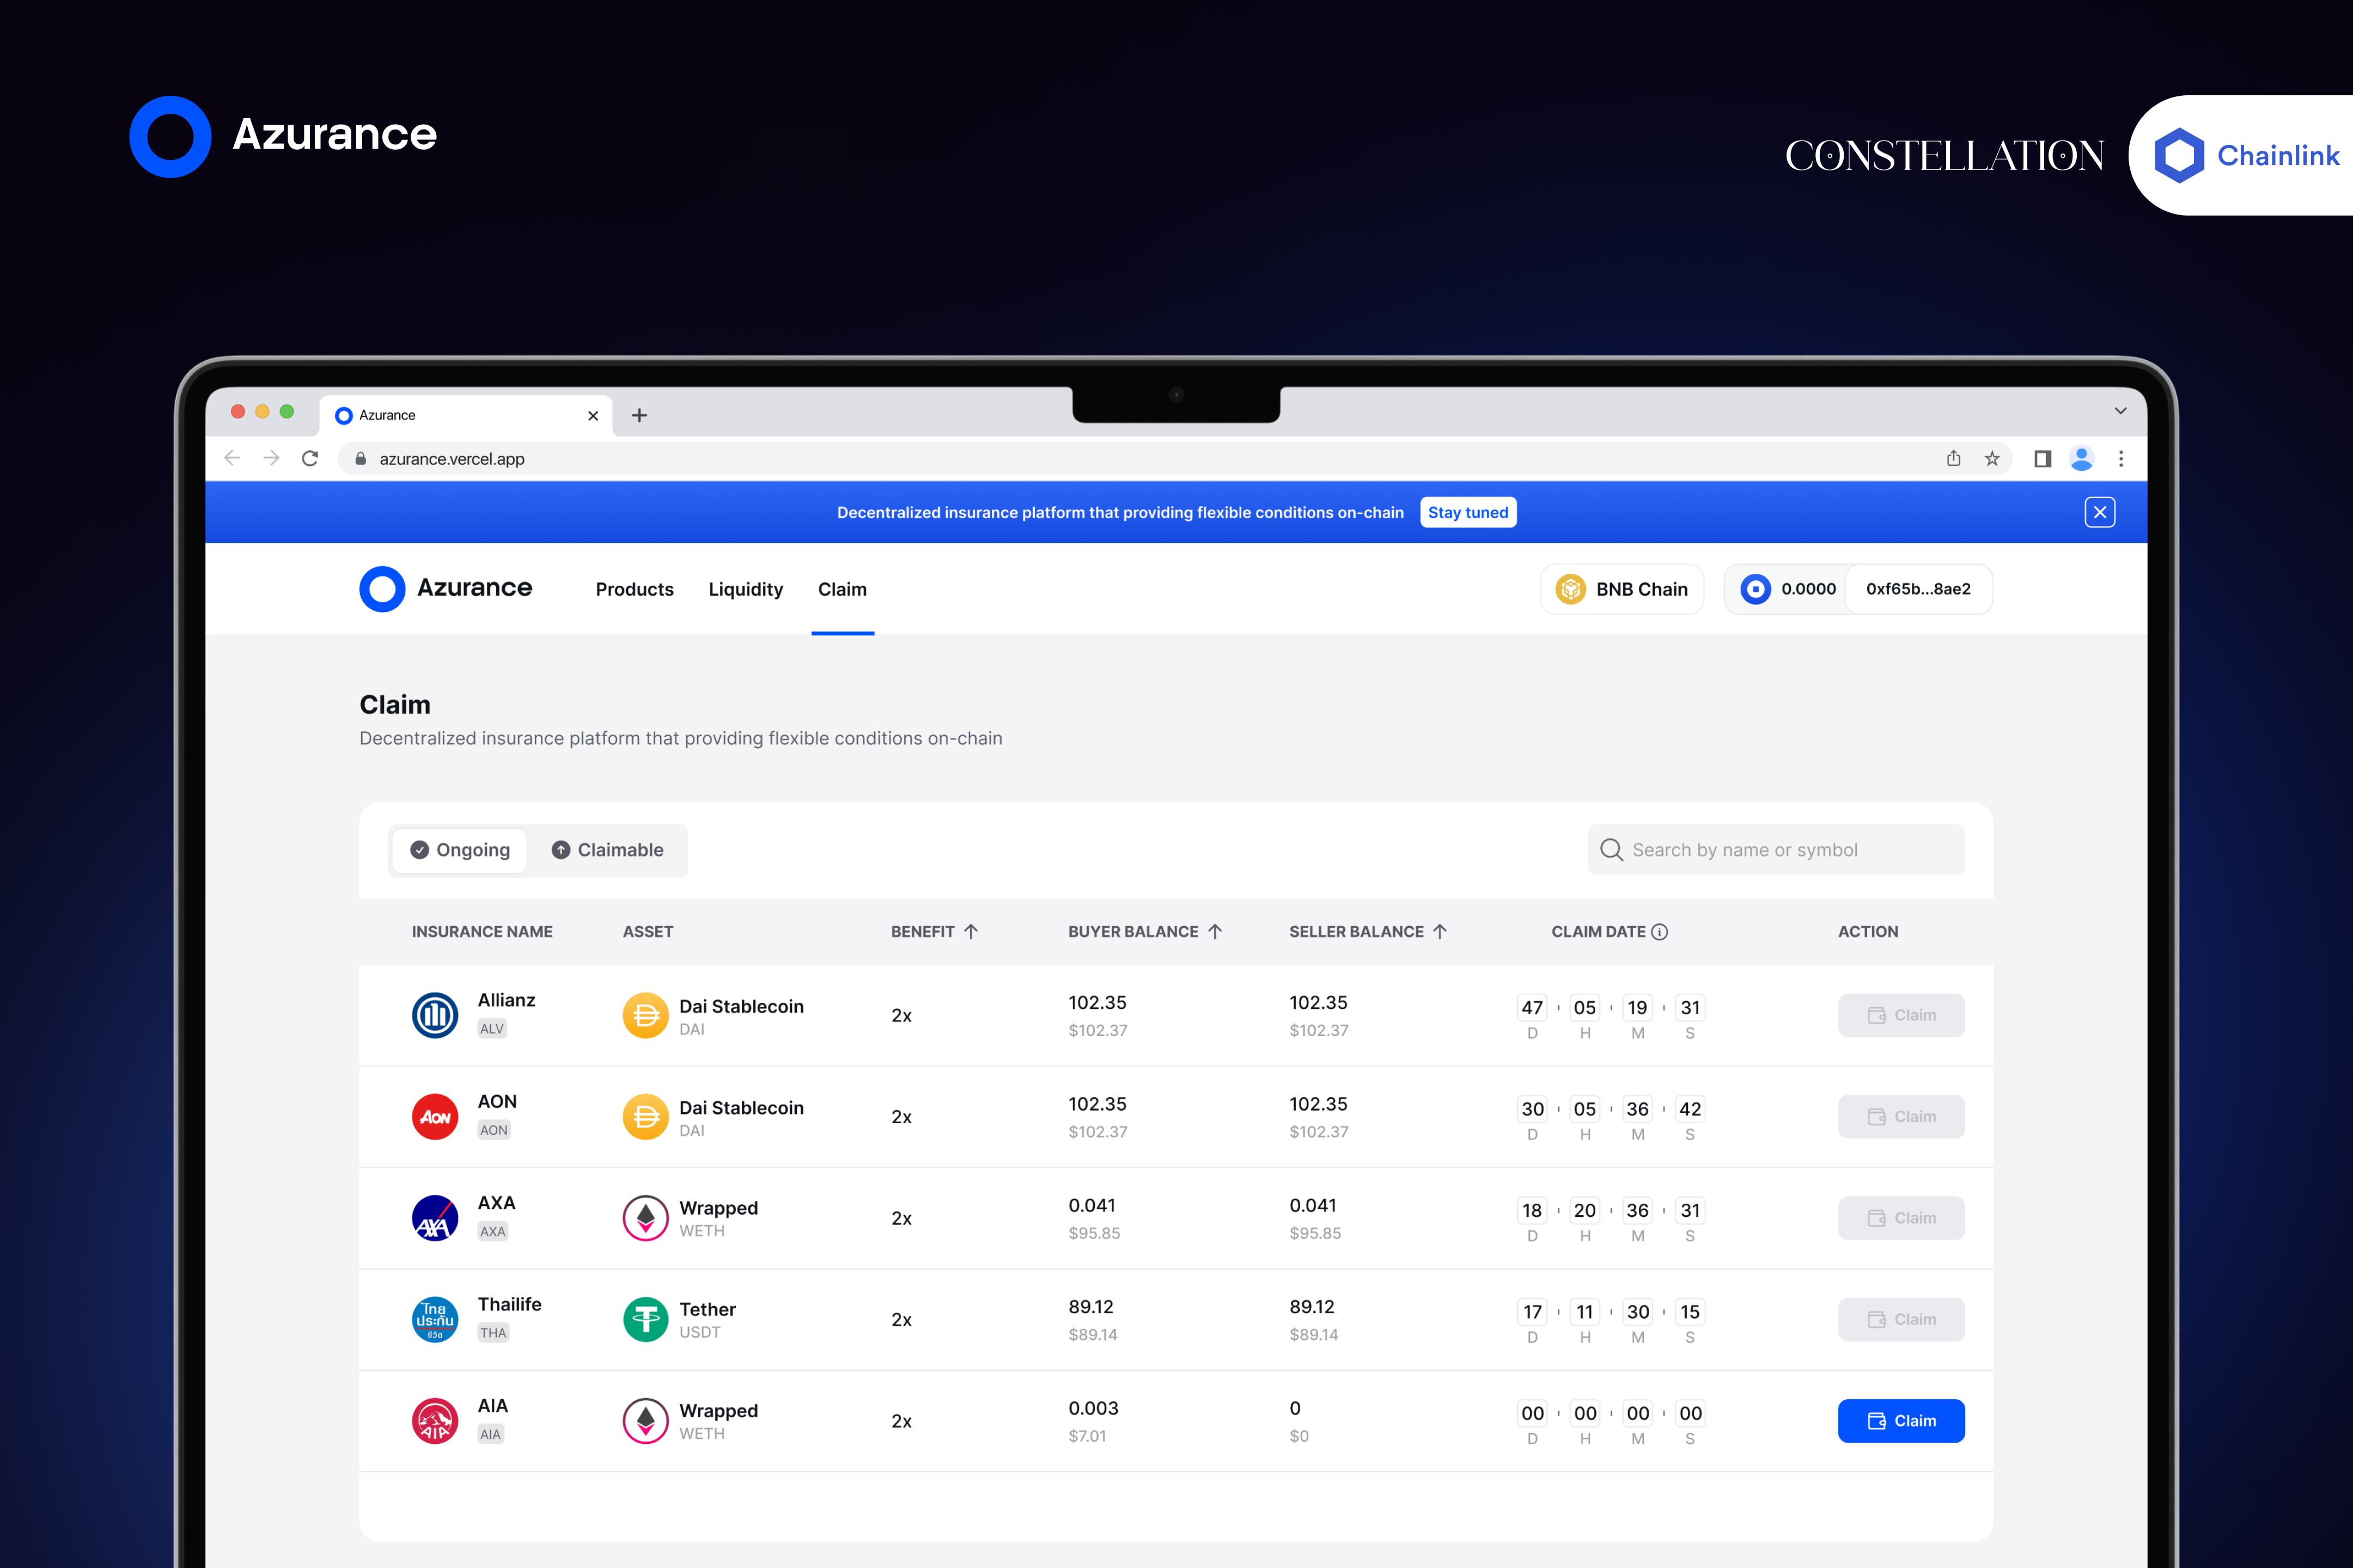This screenshot has width=2353, height=1568.
Task: Click the browser reload icon
Action: [x=310, y=458]
